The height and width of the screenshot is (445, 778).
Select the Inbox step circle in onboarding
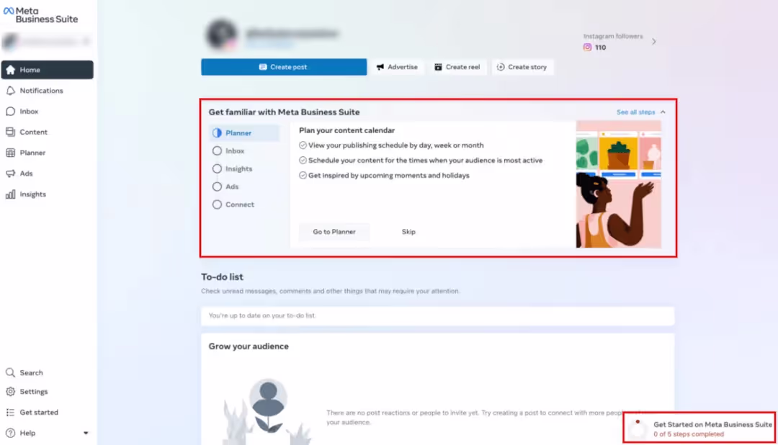(217, 150)
